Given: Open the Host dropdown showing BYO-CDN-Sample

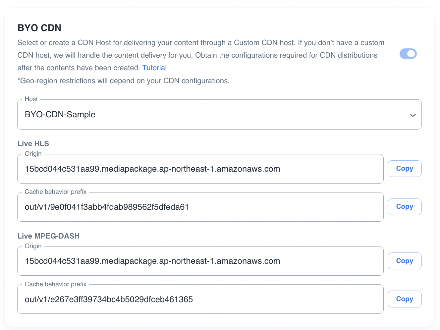Looking at the screenshot, I should 219,115.
